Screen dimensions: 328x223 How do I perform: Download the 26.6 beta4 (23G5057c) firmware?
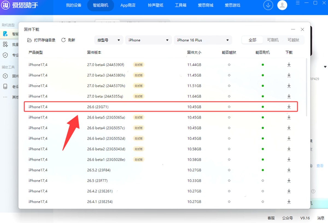tap(289, 128)
